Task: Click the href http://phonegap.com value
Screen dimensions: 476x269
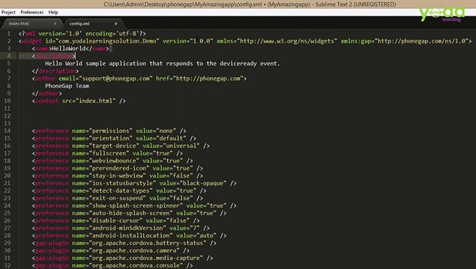Action: pos(208,78)
